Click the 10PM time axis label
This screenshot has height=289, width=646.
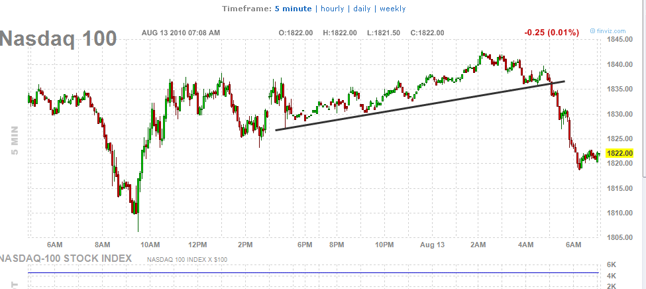pos(384,245)
